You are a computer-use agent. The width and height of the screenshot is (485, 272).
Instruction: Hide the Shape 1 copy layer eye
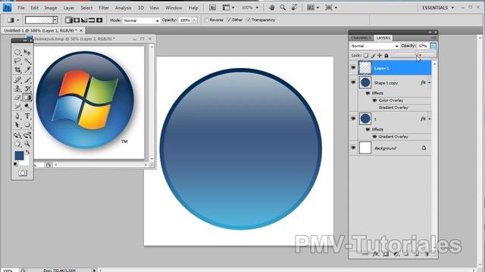pos(353,82)
